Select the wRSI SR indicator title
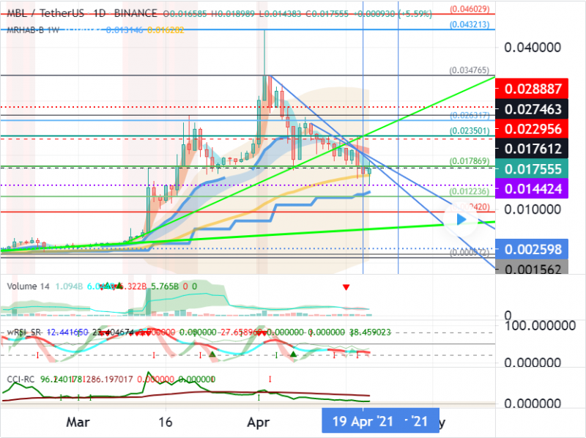The image size is (586, 438). pyautogui.click(x=23, y=333)
